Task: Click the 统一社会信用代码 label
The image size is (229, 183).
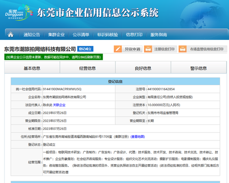Action: [28, 89]
